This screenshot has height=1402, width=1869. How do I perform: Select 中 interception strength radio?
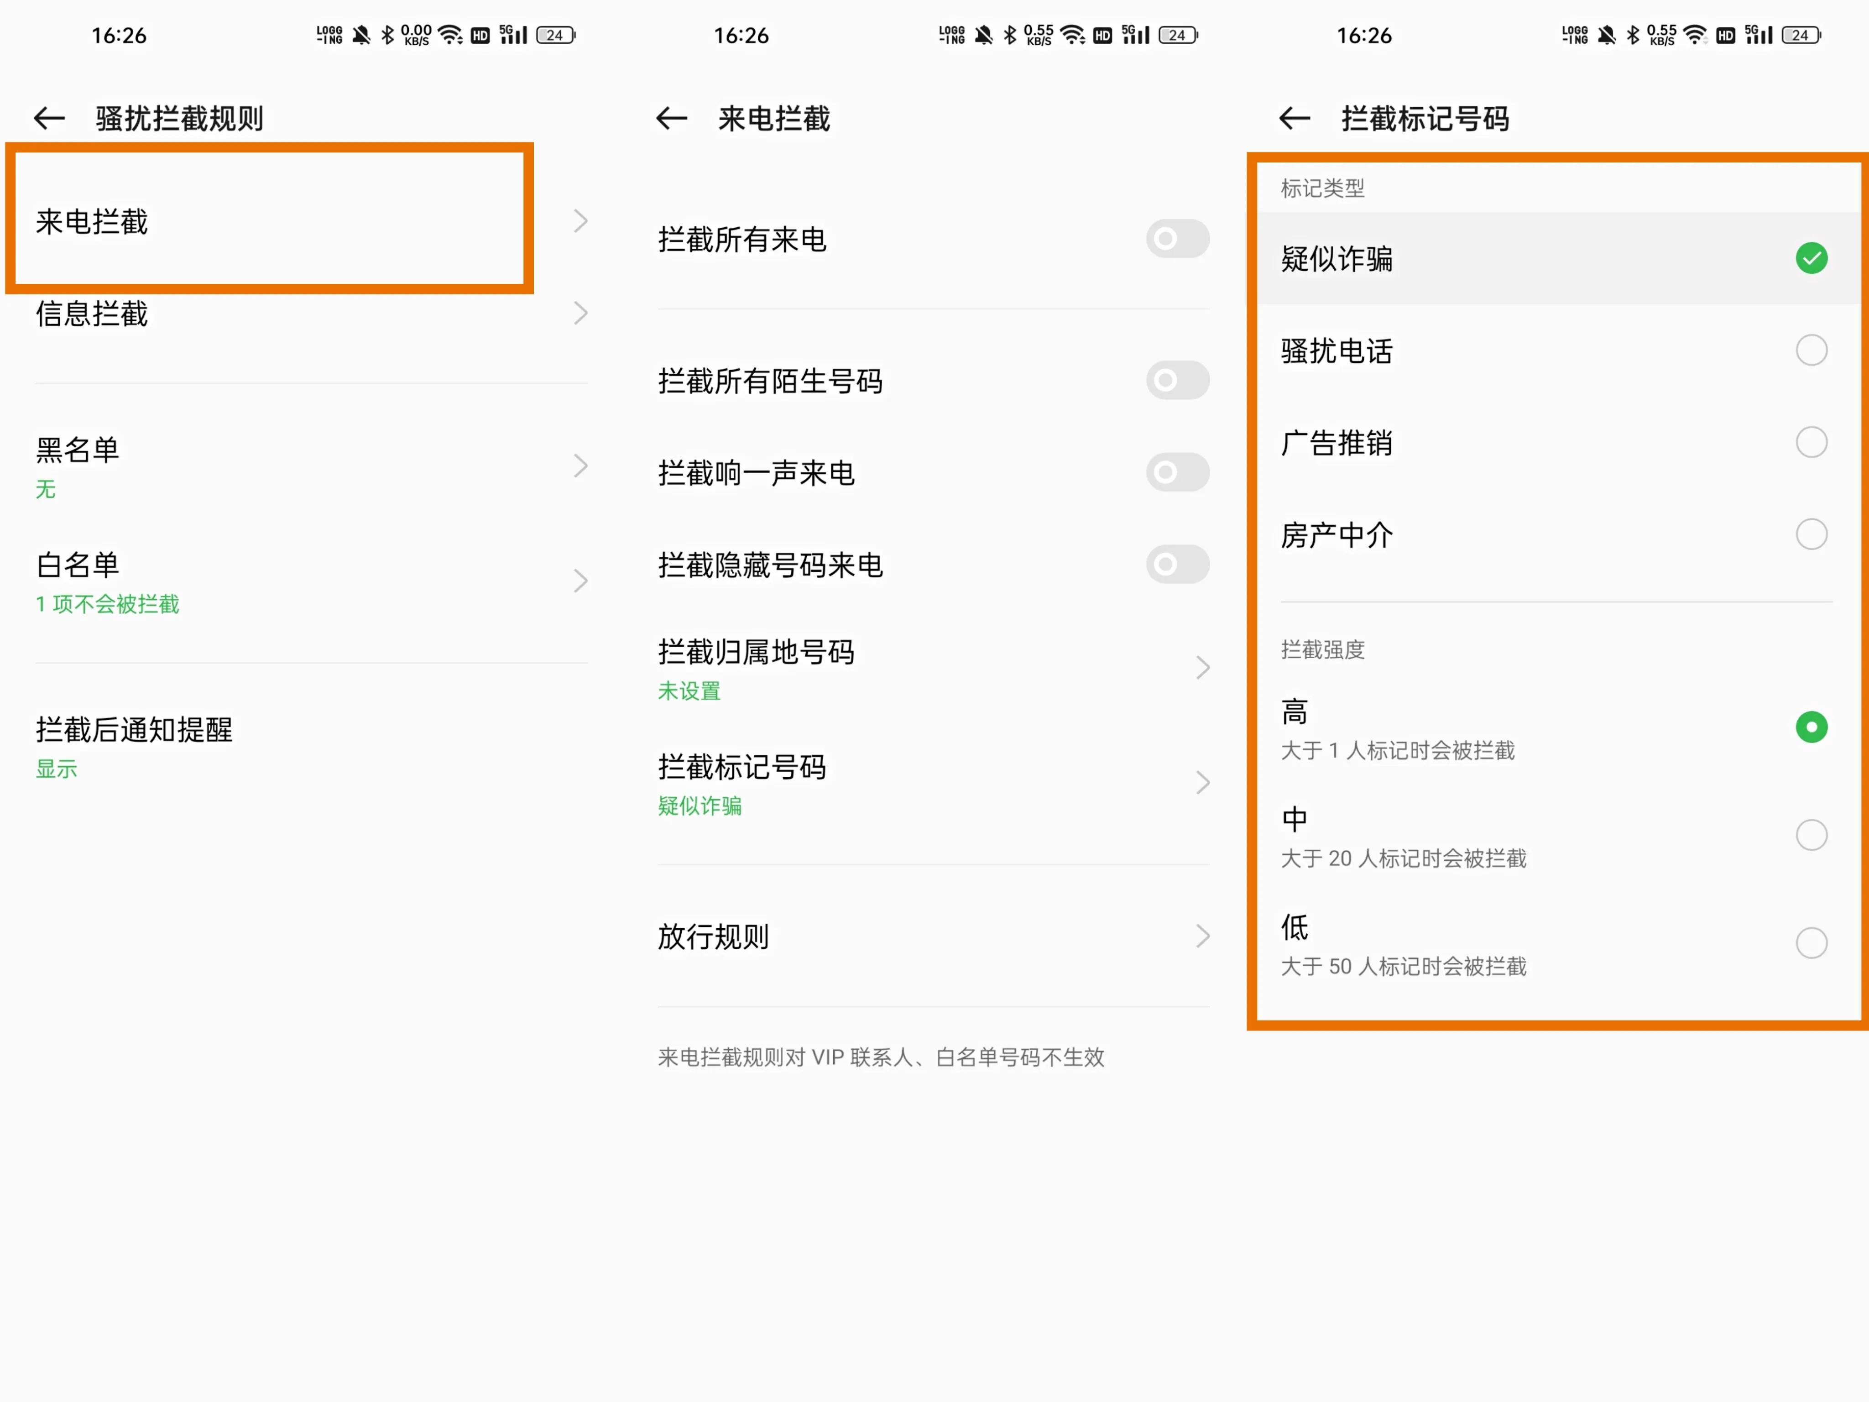point(1812,835)
